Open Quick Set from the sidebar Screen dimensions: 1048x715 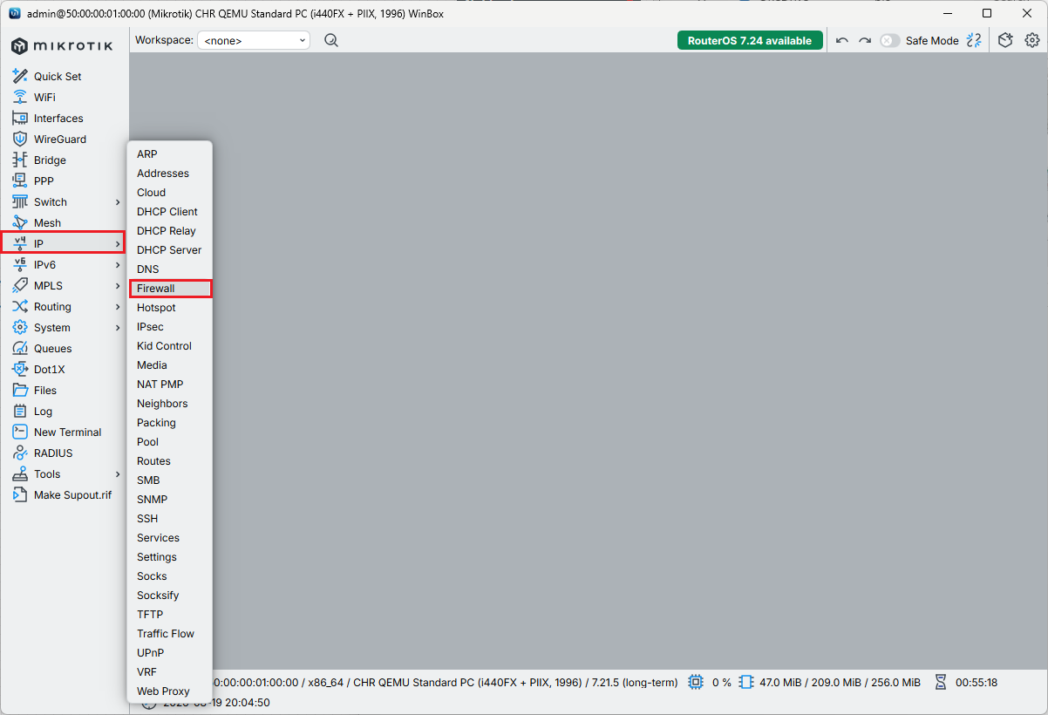tap(58, 76)
